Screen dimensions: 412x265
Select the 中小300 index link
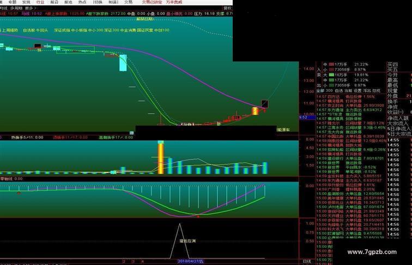[96, 30]
